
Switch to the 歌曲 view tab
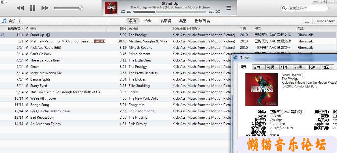(x=133, y=21)
